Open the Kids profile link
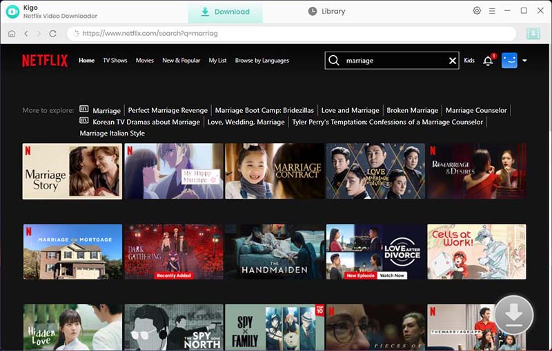Image resolution: width=552 pixels, height=351 pixels. point(469,61)
